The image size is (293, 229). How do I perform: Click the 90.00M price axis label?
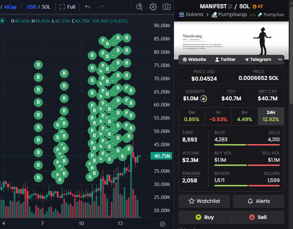click(x=162, y=25)
